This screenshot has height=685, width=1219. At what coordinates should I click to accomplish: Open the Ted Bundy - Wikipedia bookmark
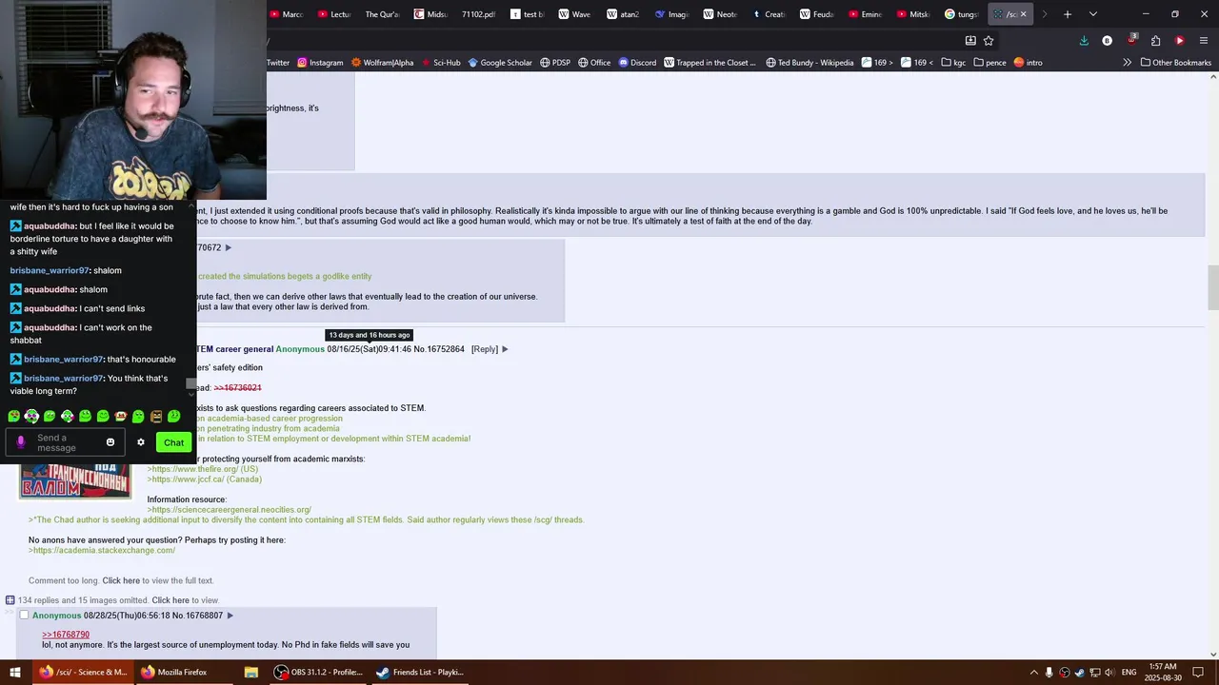809,63
